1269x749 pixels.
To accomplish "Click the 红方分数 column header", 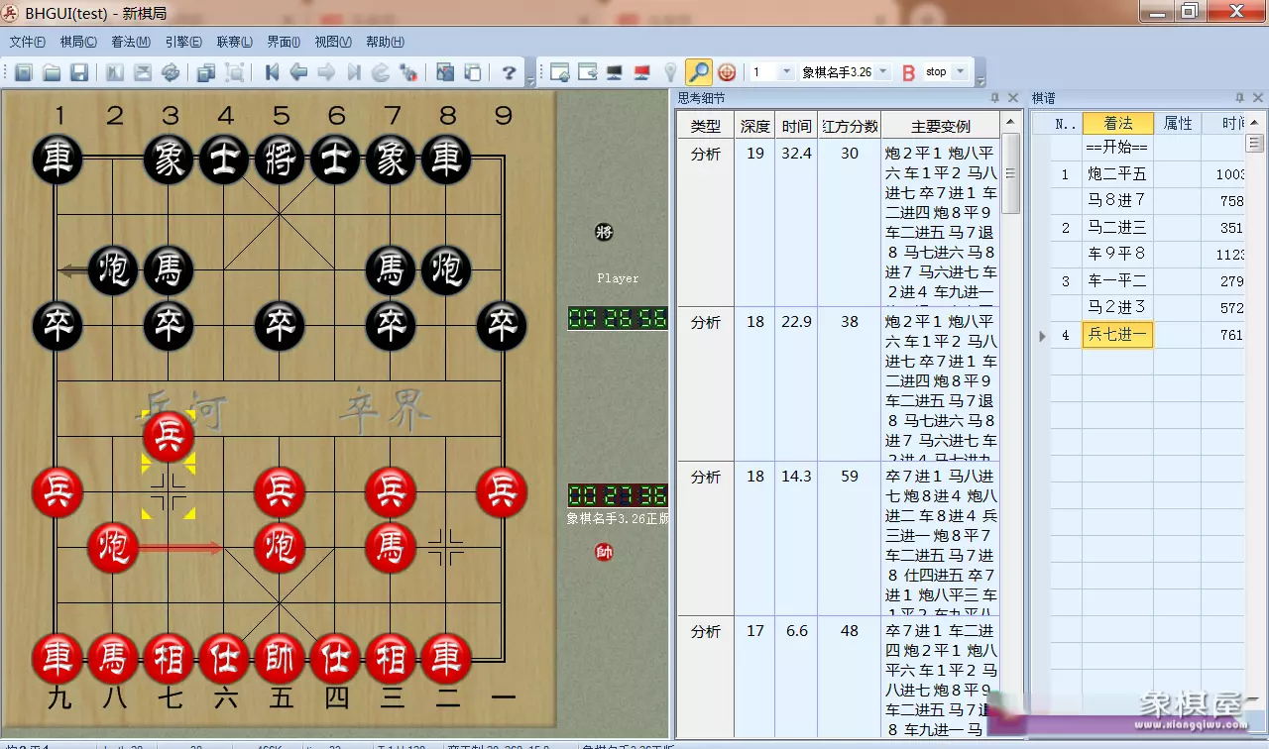I will [850, 126].
